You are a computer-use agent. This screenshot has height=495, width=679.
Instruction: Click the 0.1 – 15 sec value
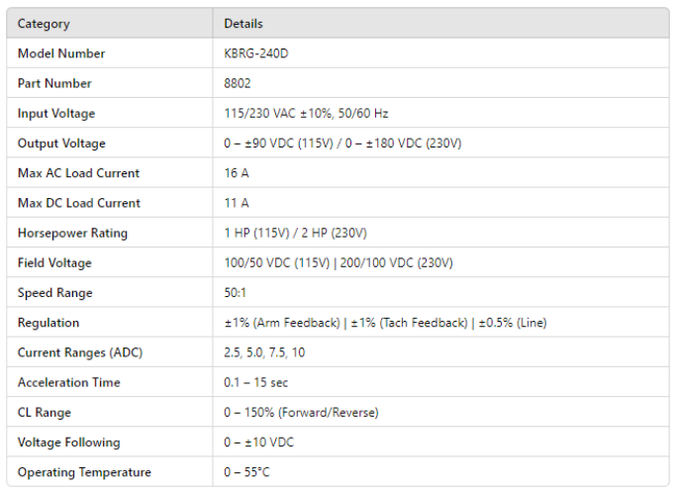click(257, 382)
